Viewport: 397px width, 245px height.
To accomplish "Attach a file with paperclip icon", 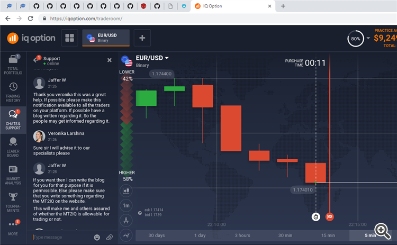I will click(x=110, y=237).
